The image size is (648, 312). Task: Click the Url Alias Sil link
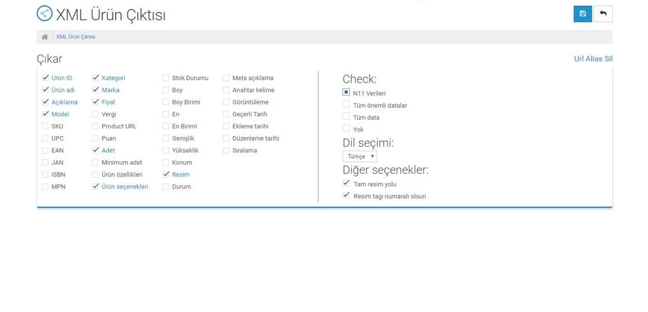coord(593,59)
